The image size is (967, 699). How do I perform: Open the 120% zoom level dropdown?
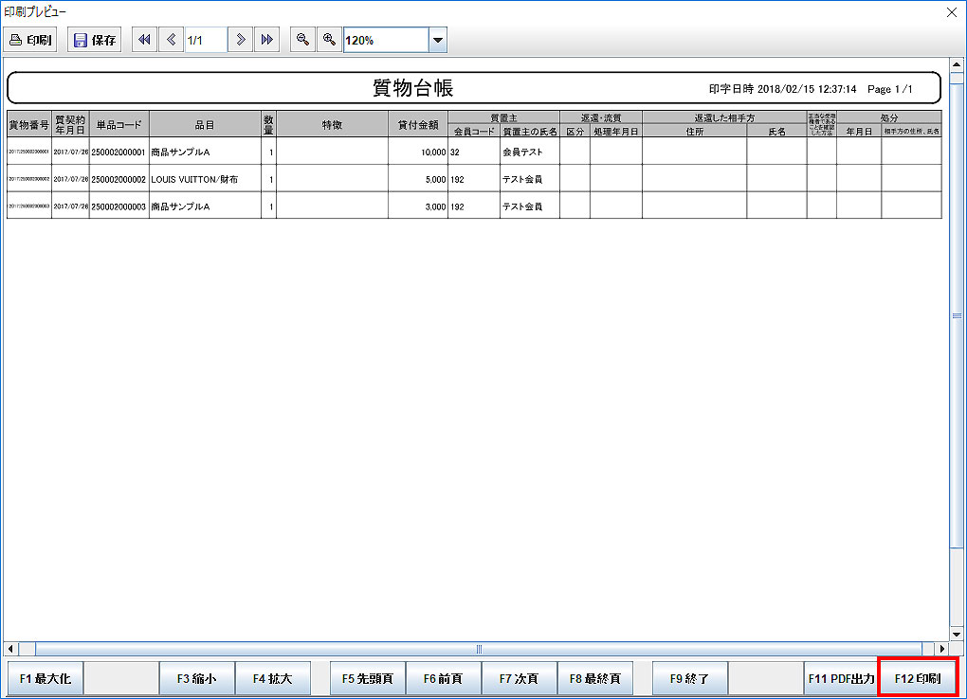click(438, 41)
